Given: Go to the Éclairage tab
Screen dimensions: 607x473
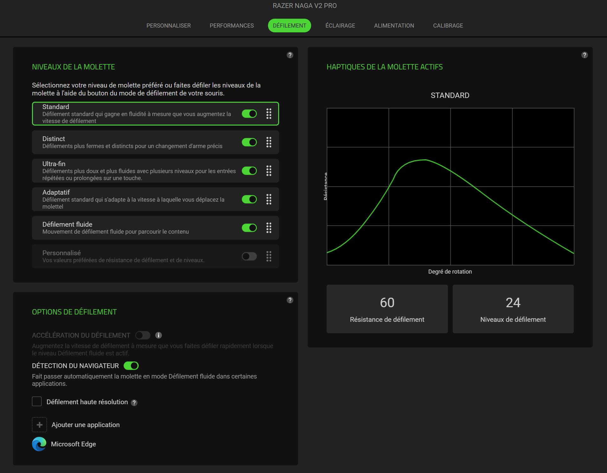Looking at the screenshot, I should point(340,26).
